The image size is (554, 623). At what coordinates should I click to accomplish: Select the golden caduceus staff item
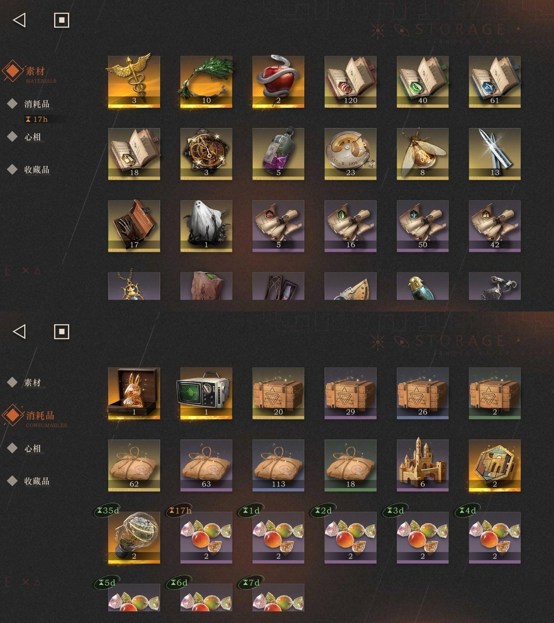click(x=134, y=81)
